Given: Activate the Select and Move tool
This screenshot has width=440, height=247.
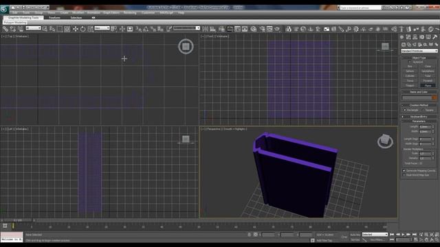Looking at the screenshot, I should 75,29.
